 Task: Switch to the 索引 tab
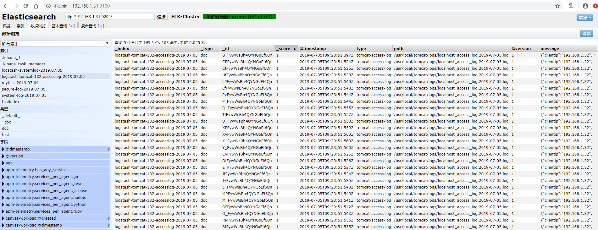pyautogui.click(x=20, y=26)
